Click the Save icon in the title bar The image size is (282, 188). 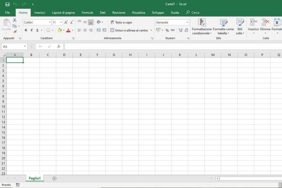coord(7,4)
